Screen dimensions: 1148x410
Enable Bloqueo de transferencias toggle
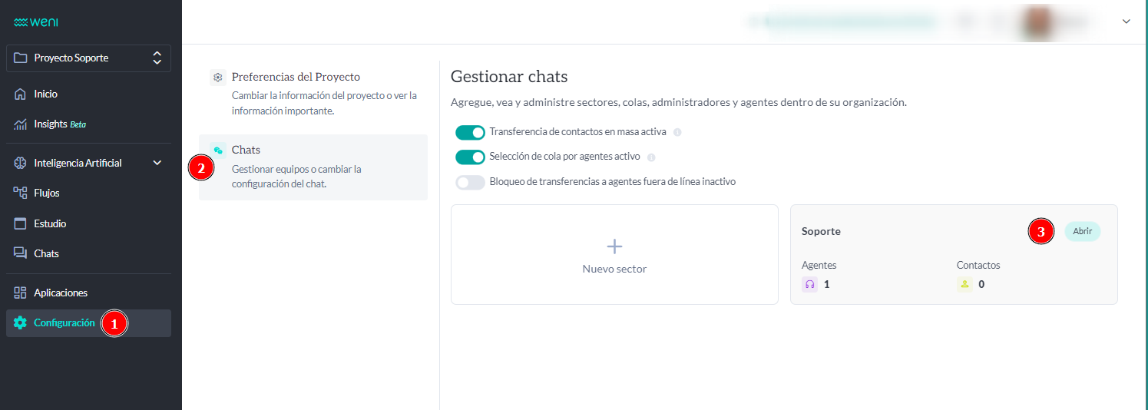(470, 182)
